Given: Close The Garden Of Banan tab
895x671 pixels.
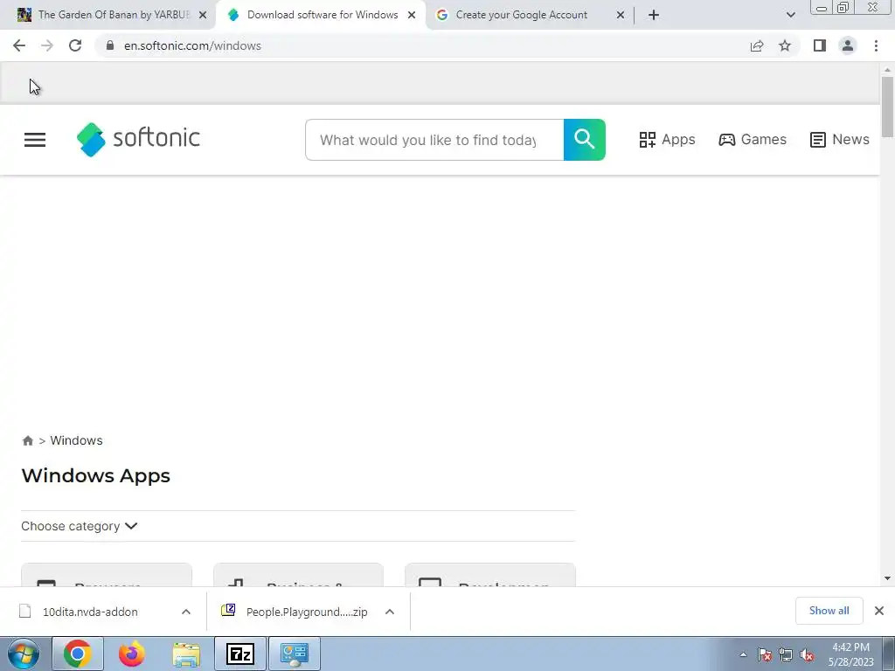Looking at the screenshot, I should click(203, 15).
